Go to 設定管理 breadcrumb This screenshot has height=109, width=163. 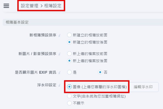point(29,6)
